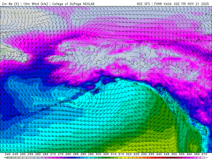Click the 290 color scale value
Screen dimensions: 212x159
click(x=83, y=154)
